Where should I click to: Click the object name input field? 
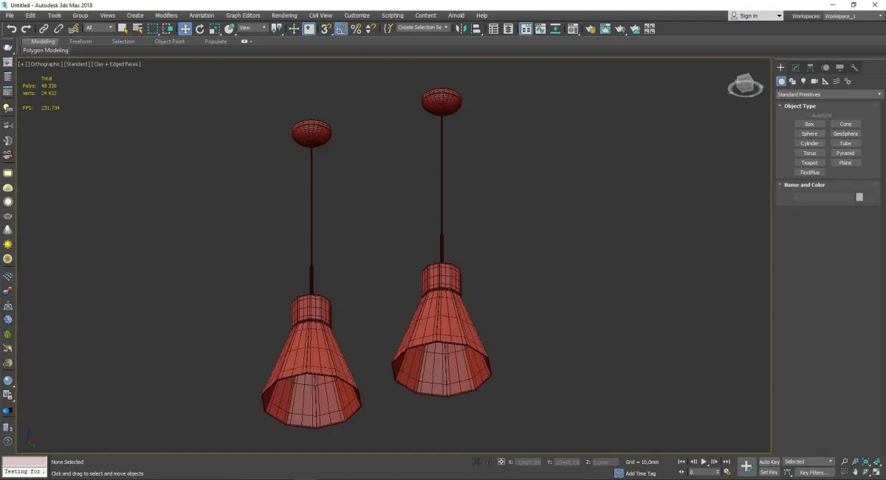823,197
